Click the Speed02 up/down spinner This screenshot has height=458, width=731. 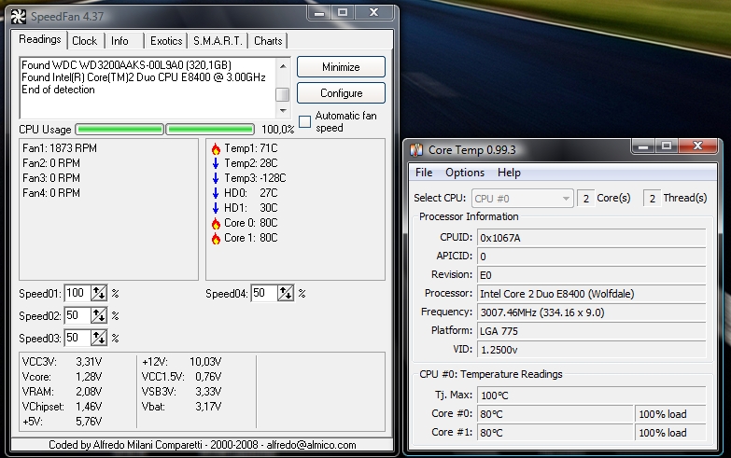98,315
